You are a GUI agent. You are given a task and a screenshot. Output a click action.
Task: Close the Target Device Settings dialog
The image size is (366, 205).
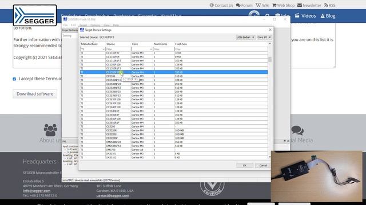(270, 30)
